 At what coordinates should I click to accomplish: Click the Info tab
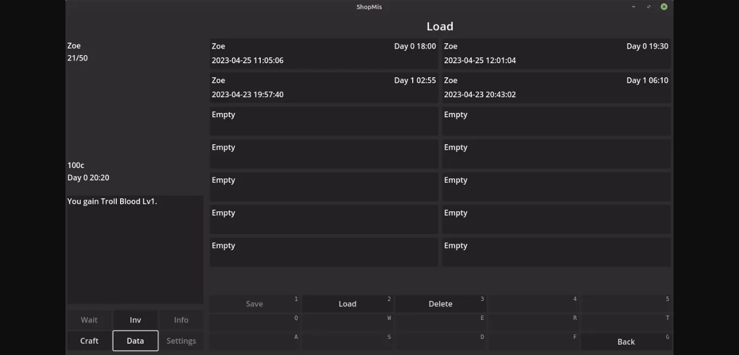point(181,320)
